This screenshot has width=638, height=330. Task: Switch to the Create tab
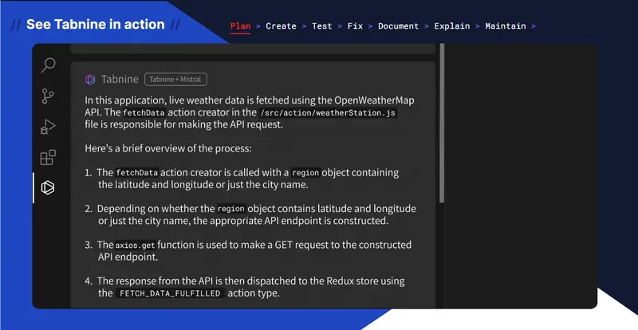click(x=281, y=26)
